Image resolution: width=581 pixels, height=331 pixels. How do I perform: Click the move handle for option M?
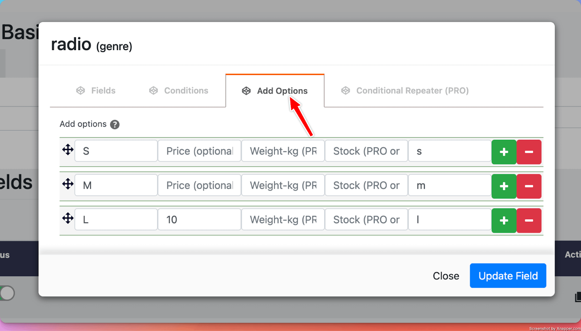(68, 184)
